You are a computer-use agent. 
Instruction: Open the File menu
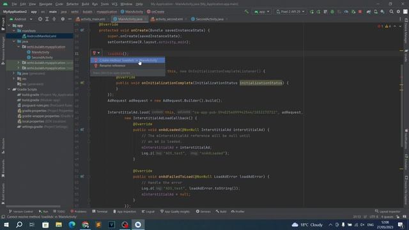14,4
